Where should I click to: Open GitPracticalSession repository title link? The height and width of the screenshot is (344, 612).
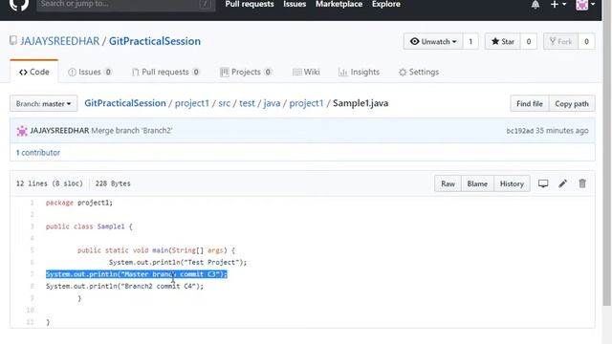coord(155,41)
